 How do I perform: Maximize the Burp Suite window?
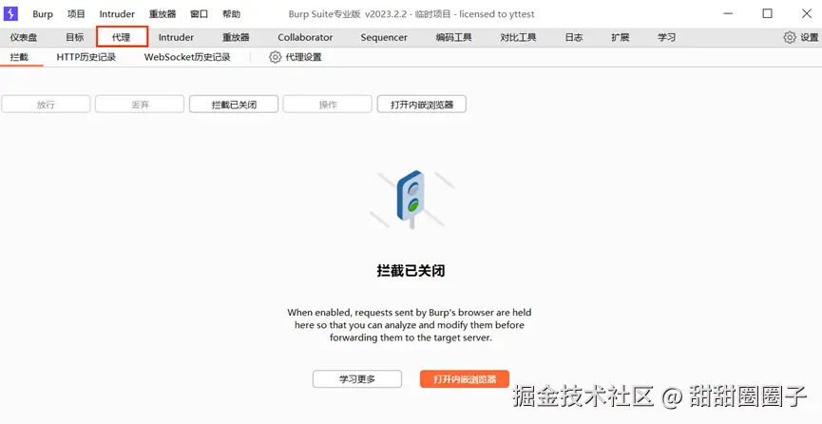pyautogui.click(x=768, y=13)
